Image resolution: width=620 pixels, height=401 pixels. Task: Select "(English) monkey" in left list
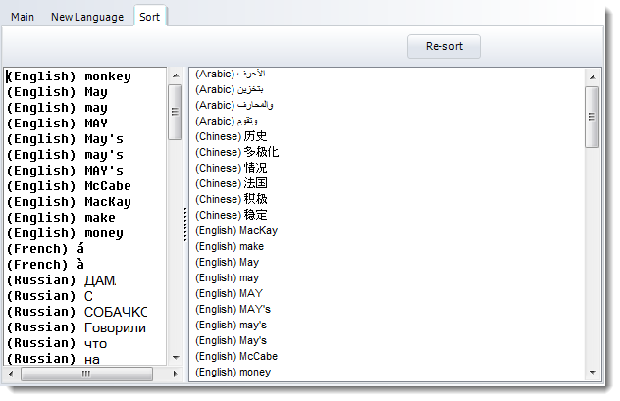click(x=69, y=76)
